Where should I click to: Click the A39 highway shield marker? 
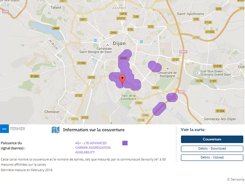pos(181,91)
